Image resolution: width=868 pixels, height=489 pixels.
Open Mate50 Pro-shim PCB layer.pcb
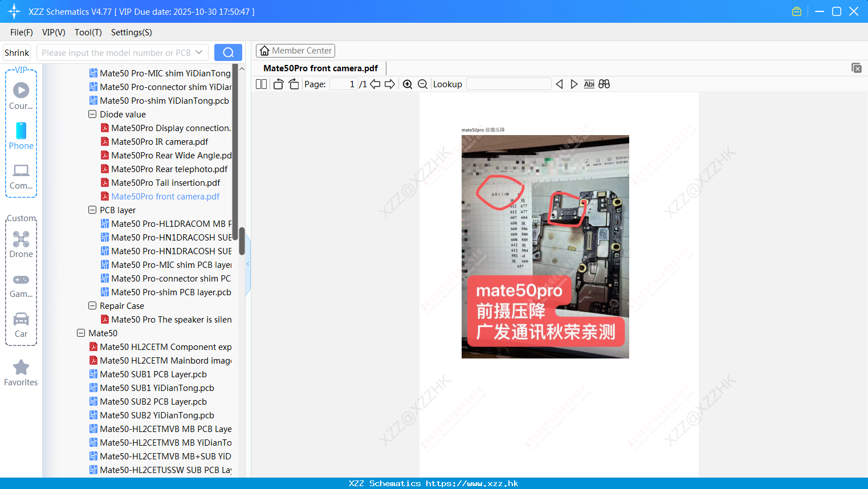click(x=171, y=292)
